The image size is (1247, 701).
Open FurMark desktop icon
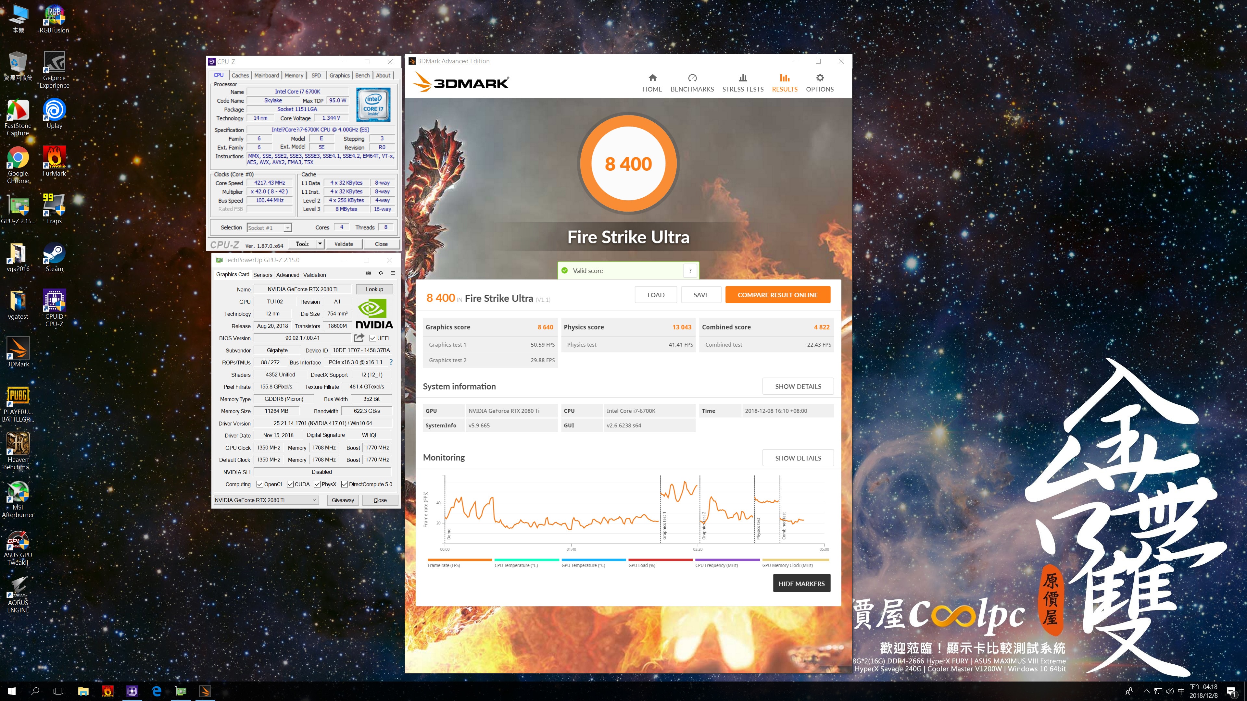click(54, 162)
